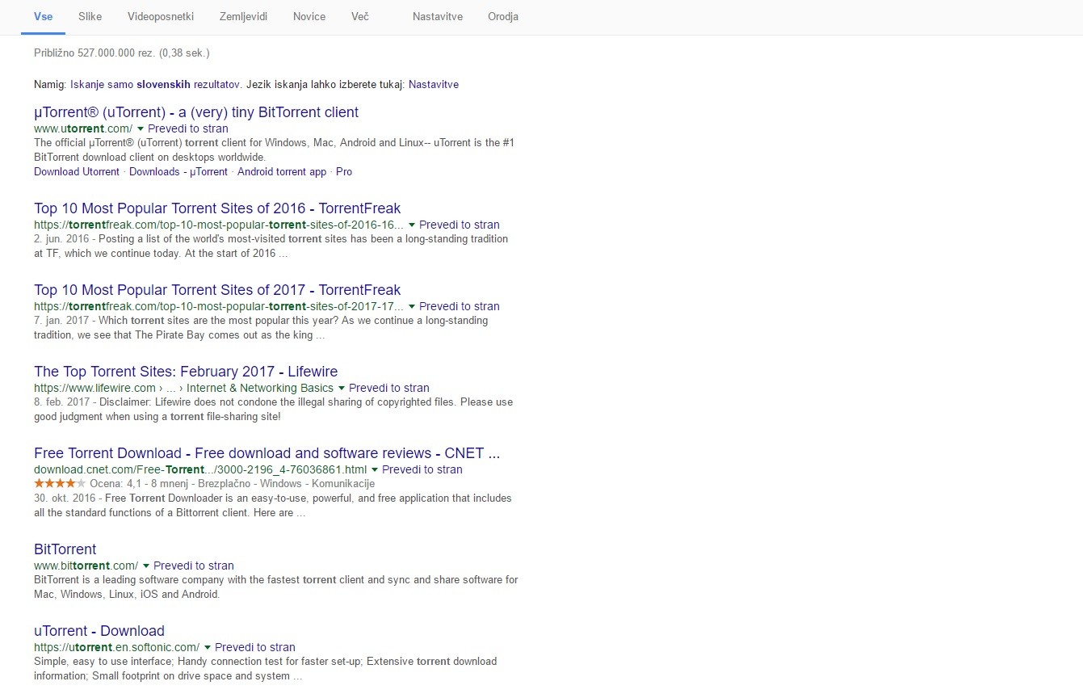Open the Videoposnetki search tab

[x=161, y=16]
